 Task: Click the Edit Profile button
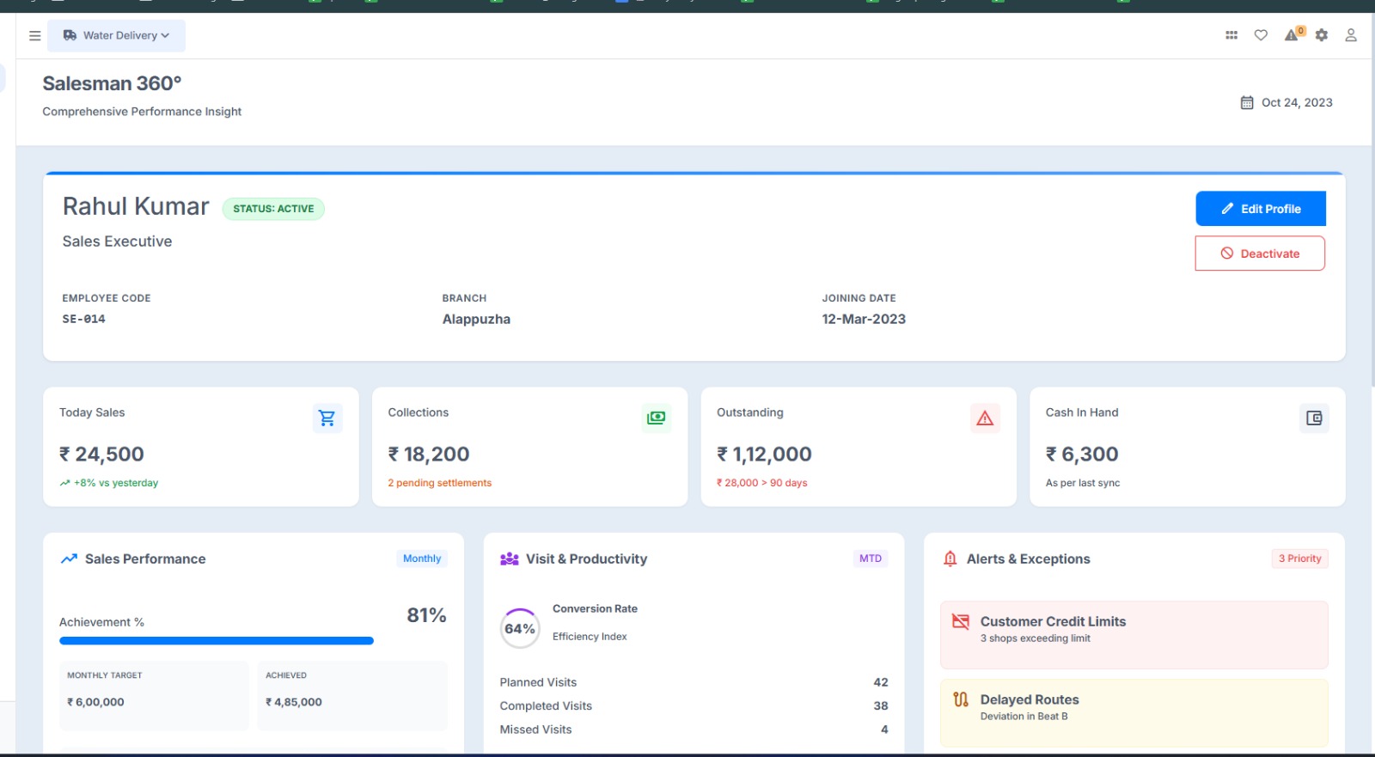(x=1260, y=209)
